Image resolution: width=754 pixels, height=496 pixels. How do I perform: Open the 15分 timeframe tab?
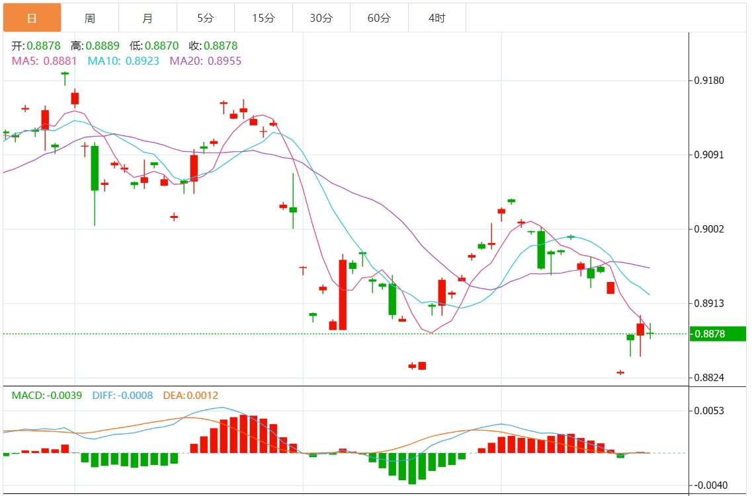coord(263,18)
